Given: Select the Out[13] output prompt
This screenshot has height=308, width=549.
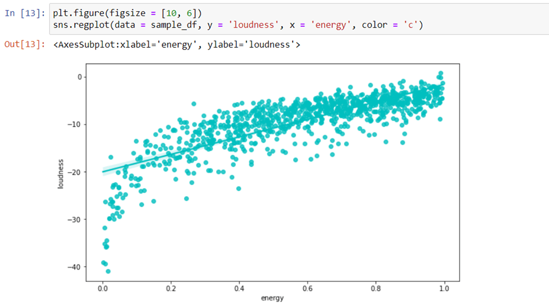Looking at the screenshot, I should (x=25, y=44).
